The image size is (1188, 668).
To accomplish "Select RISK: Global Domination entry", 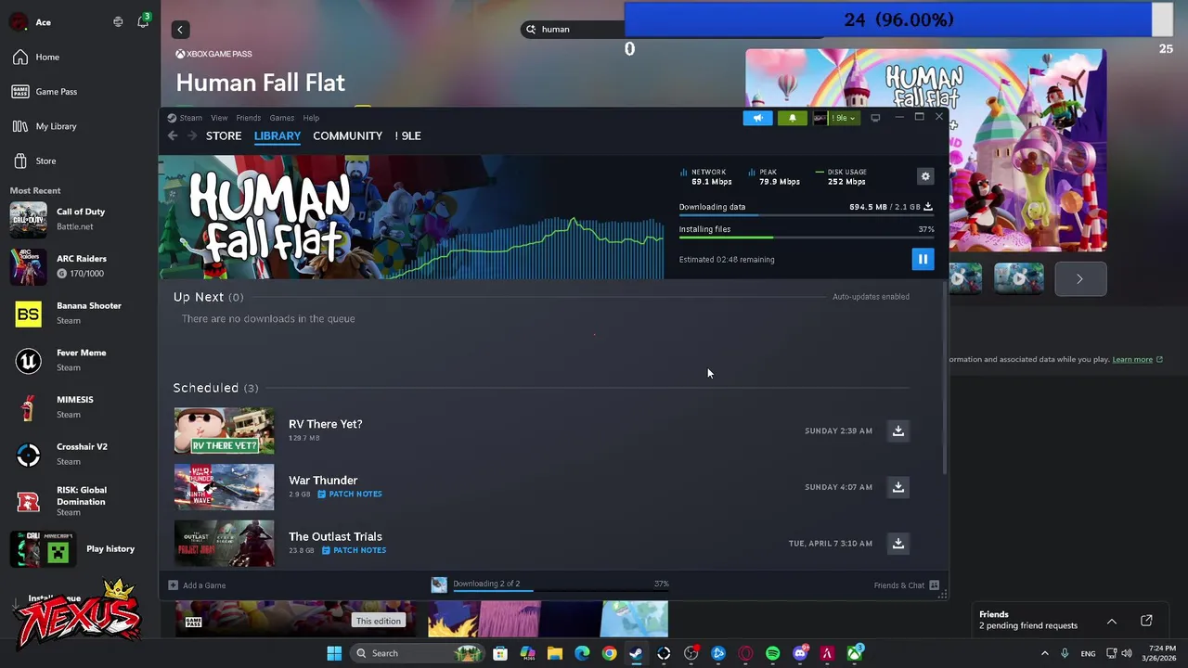I will coord(81,501).
